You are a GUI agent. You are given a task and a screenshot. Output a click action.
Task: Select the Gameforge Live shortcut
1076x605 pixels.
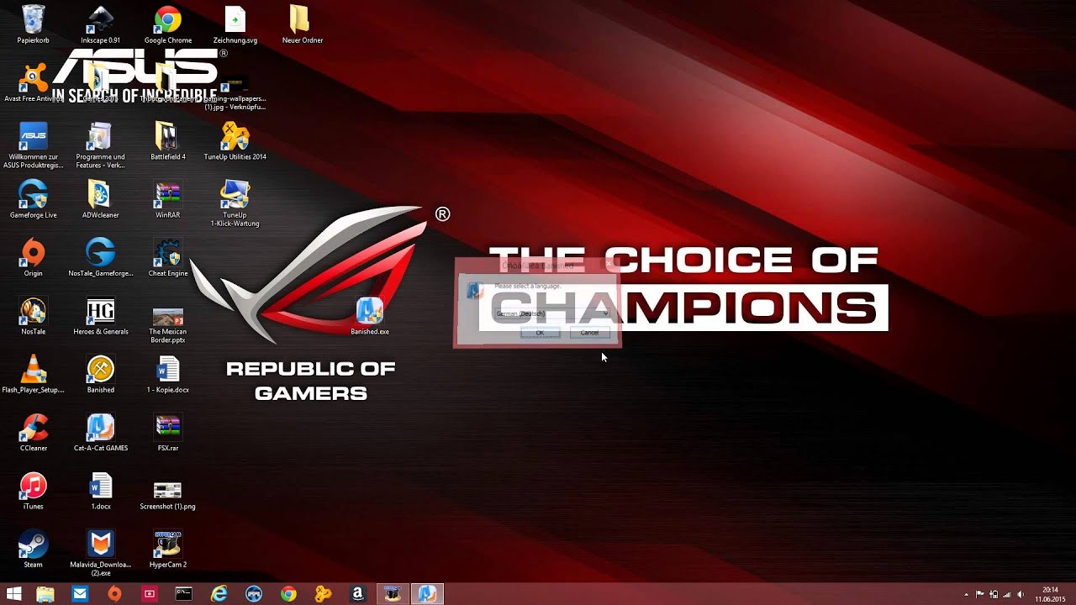tap(34, 199)
